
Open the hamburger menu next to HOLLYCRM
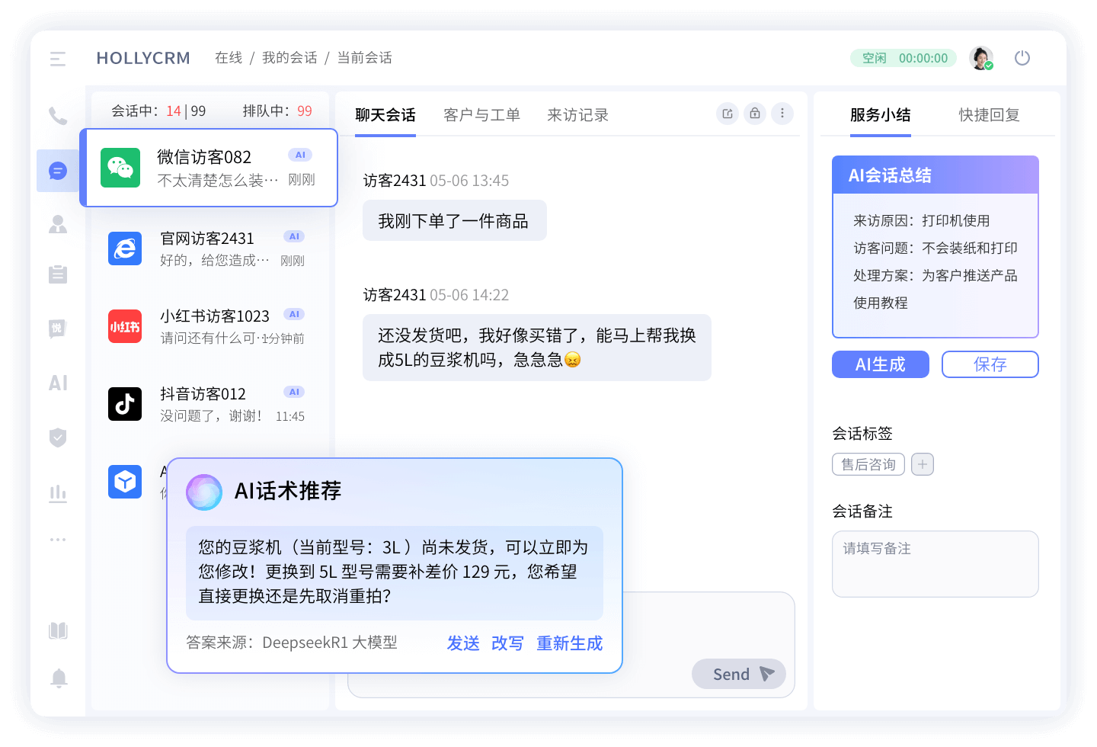(57, 58)
